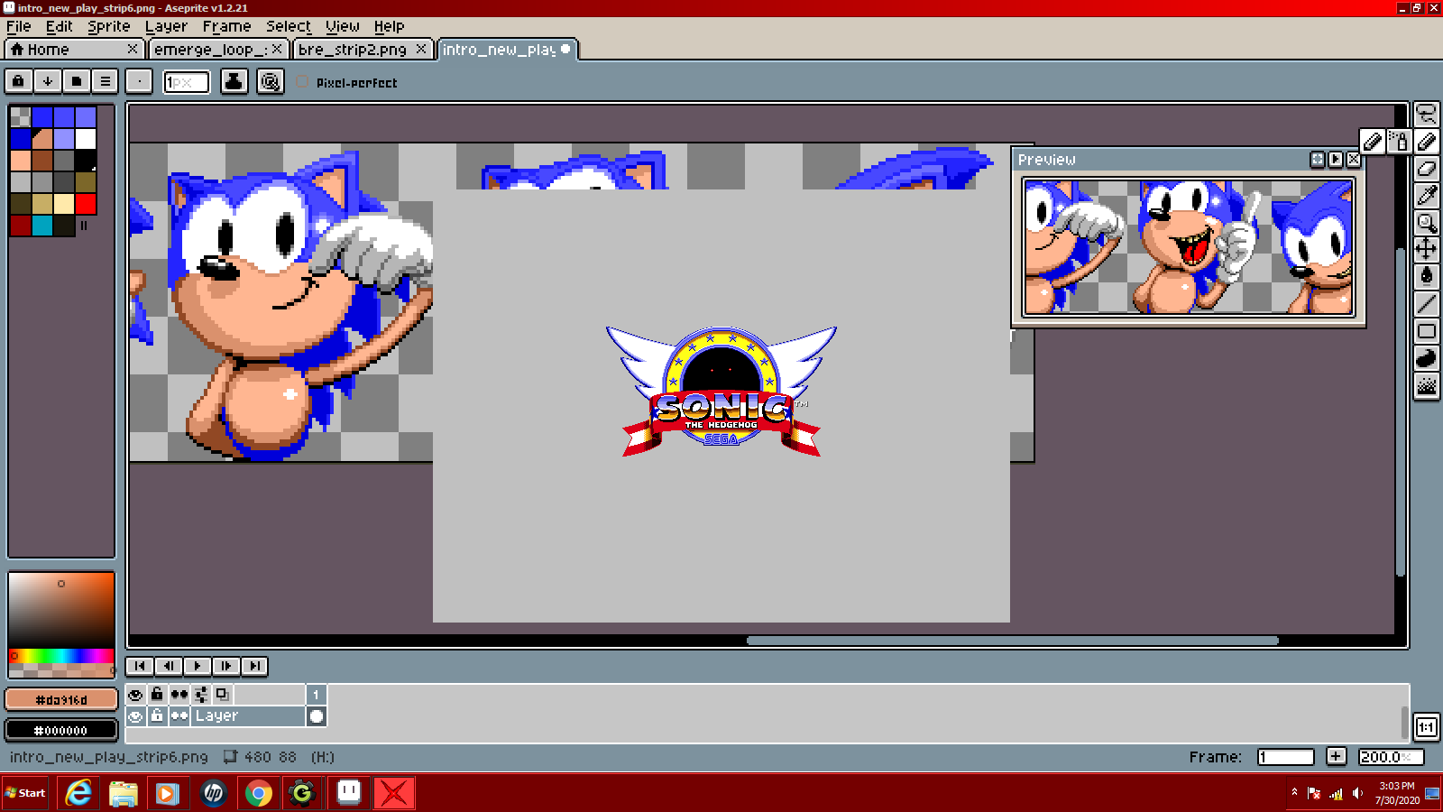Image resolution: width=1443 pixels, height=812 pixels.
Task: Select the Blur/Jumble tool
Action: tap(1426, 386)
